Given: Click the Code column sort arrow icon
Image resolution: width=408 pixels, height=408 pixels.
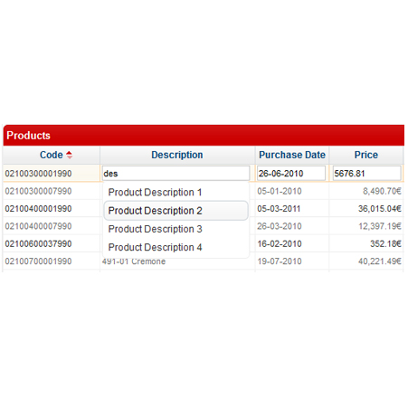Looking at the screenshot, I should pos(69,155).
